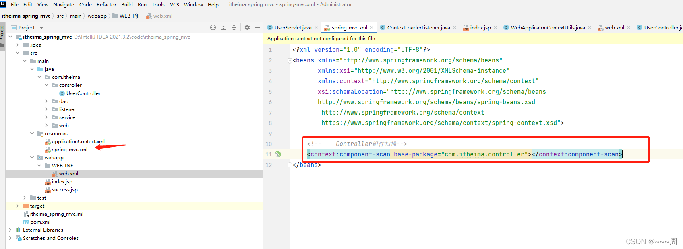
Task: Click the webapp breadcrumb in navigation bar
Action: coord(97,16)
